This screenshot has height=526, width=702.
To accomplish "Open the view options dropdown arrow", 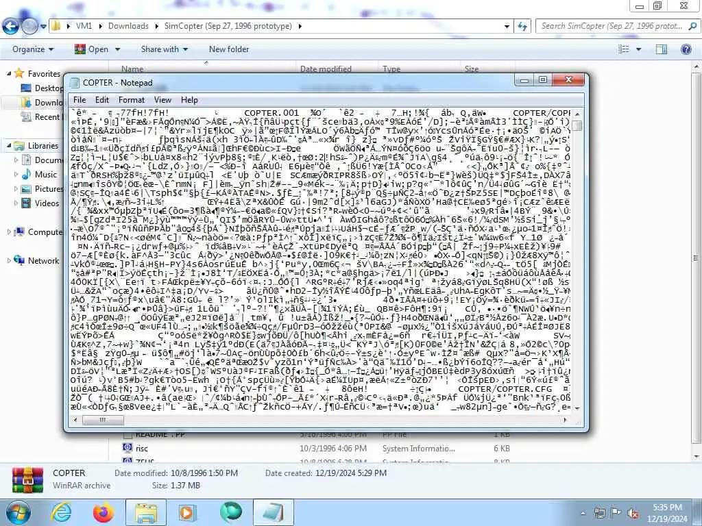I will tap(638, 49).
